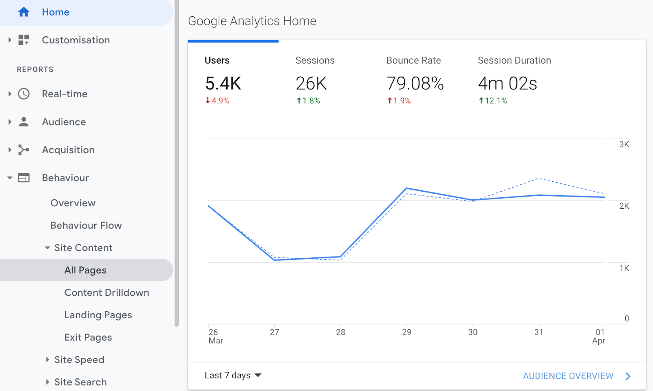Click the chart data point at 27 March
The height and width of the screenshot is (391, 653).
coord(274,260)
